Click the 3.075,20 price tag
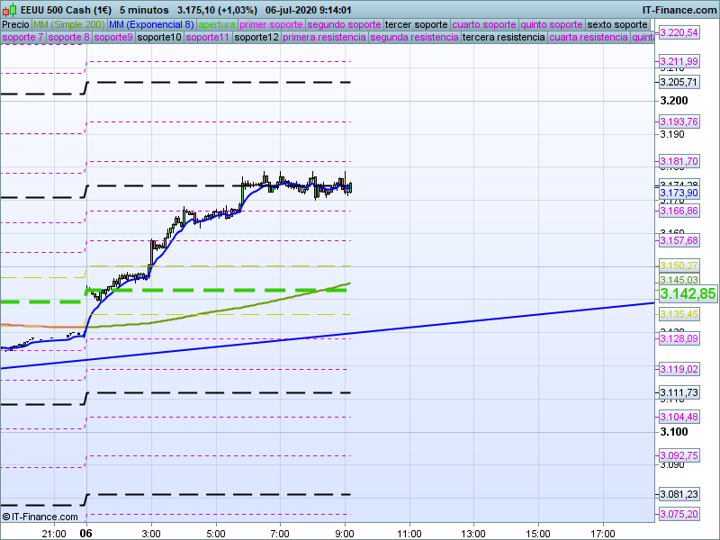Screen dimensions: 720x540 point(679,514)
